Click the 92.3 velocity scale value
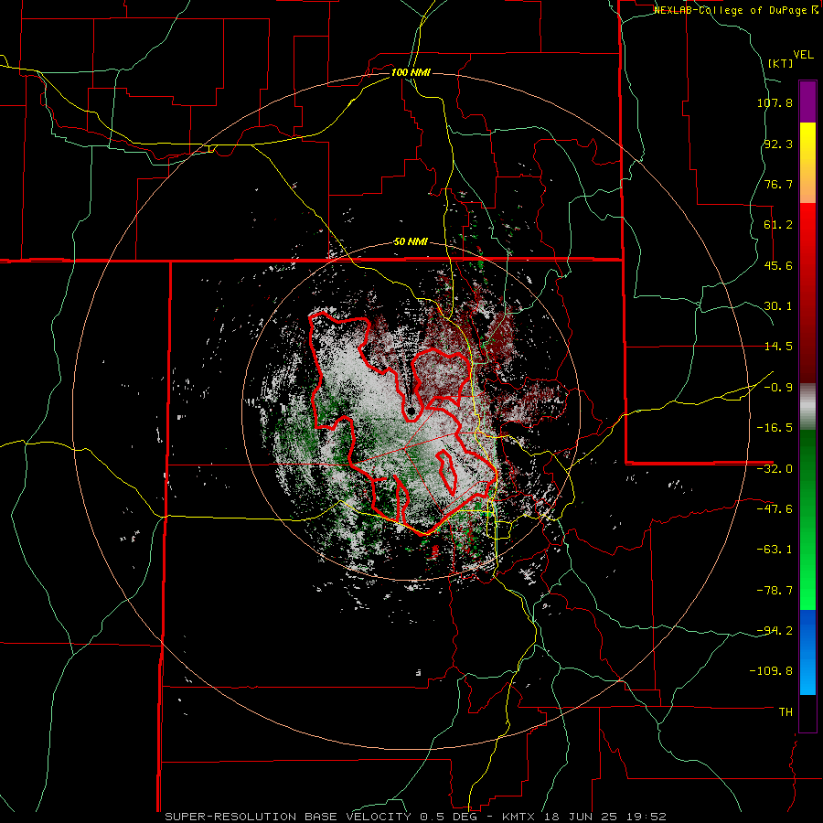The width and height of the screenshot is (823, 823). pos(778,144)
